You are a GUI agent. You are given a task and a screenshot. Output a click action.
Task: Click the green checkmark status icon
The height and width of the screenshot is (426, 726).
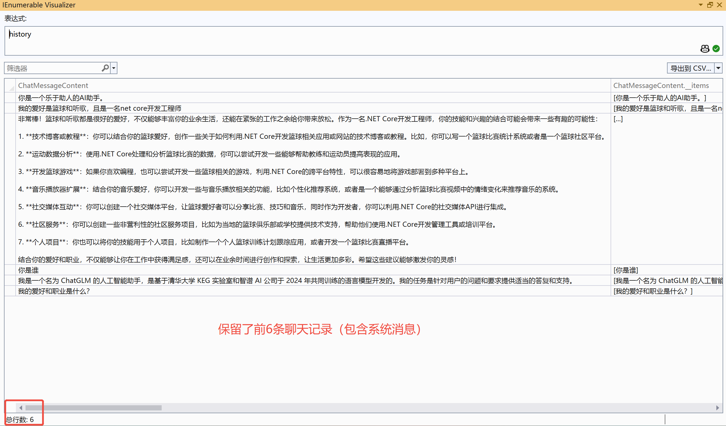(x=716, y=49)
